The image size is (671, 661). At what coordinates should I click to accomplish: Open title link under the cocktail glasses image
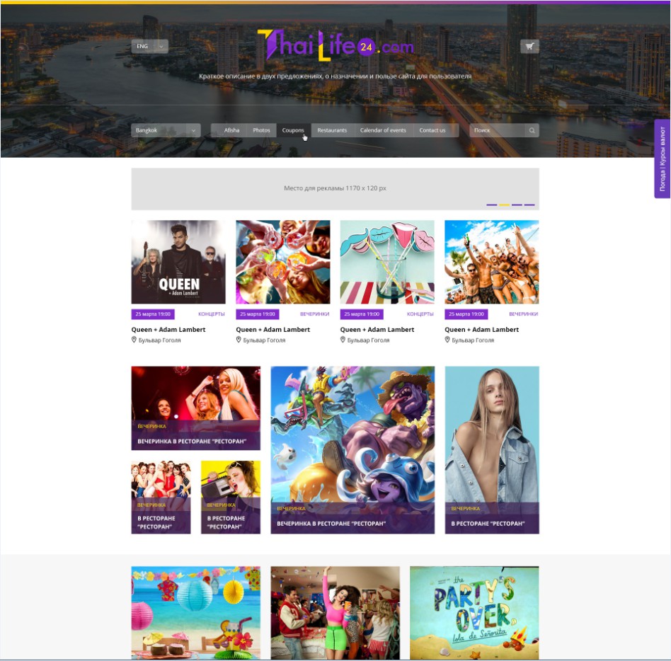pos(273,329)
